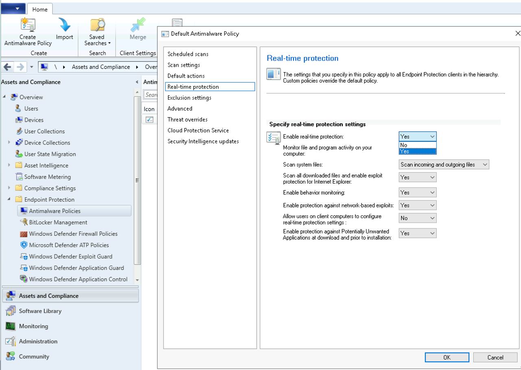Image resolution: width=521 pixels, height=370 pixels.
Task: Collapse the Endpoint Protection node
Action: [9, 199]
